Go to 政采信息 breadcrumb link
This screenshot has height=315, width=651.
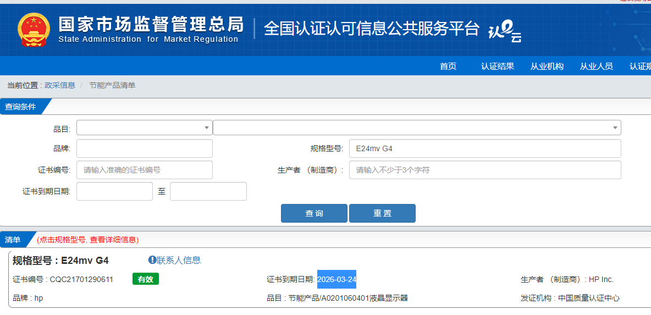pos(60,86)
